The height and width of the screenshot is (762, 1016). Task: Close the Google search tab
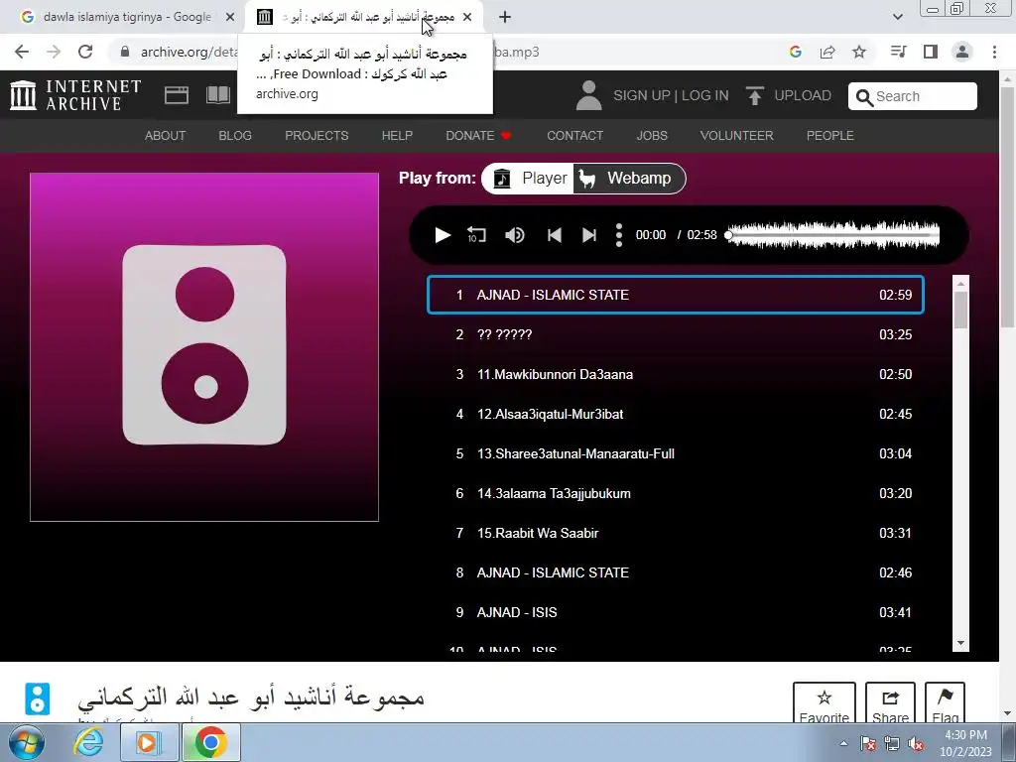point(230,17)
